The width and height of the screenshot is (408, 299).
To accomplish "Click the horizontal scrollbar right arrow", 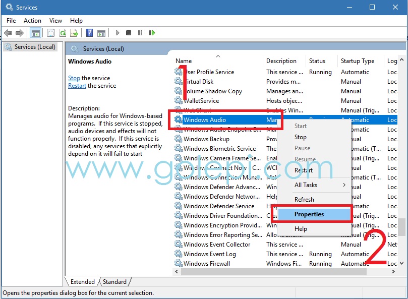I will tap(393, 271).
